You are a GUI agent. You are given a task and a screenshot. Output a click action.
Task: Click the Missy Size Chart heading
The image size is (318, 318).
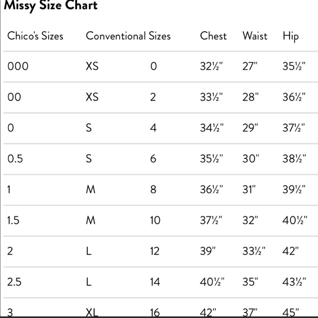click(51, 6)
